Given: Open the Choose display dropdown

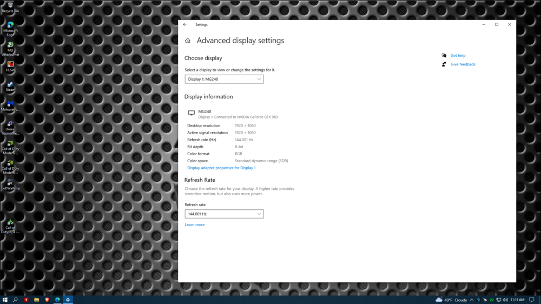Looking at the screenshot, I should pyautogui.click(x=224, y=79).
